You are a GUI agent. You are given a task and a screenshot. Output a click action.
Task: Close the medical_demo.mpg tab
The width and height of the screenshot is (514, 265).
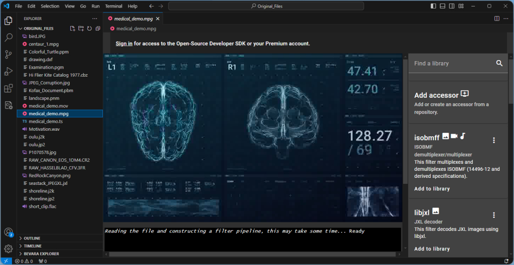pyautogui.click(x=158, y=19)
